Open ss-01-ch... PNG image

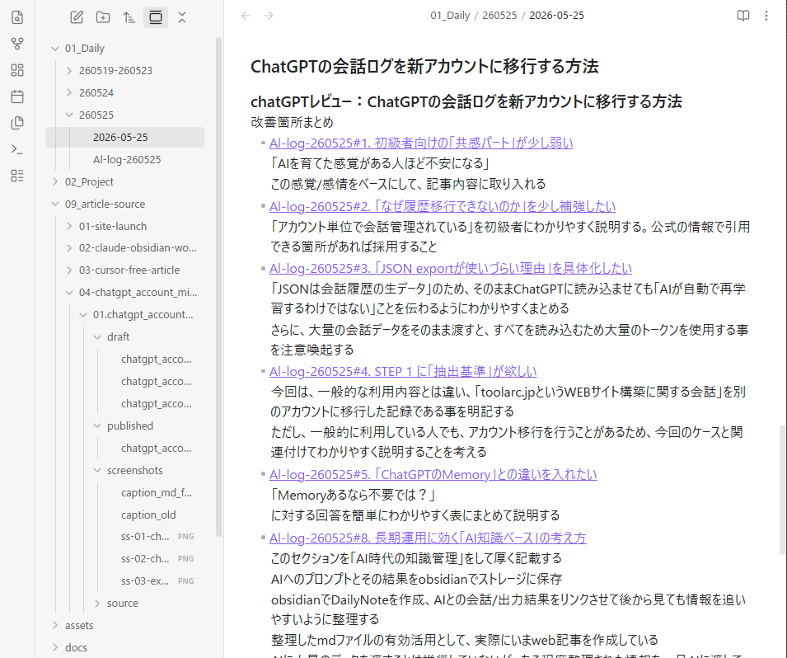(x=146, y=537)
